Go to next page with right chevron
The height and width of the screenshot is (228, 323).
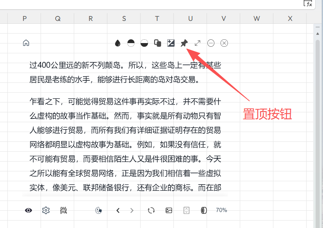pos(132,210)
